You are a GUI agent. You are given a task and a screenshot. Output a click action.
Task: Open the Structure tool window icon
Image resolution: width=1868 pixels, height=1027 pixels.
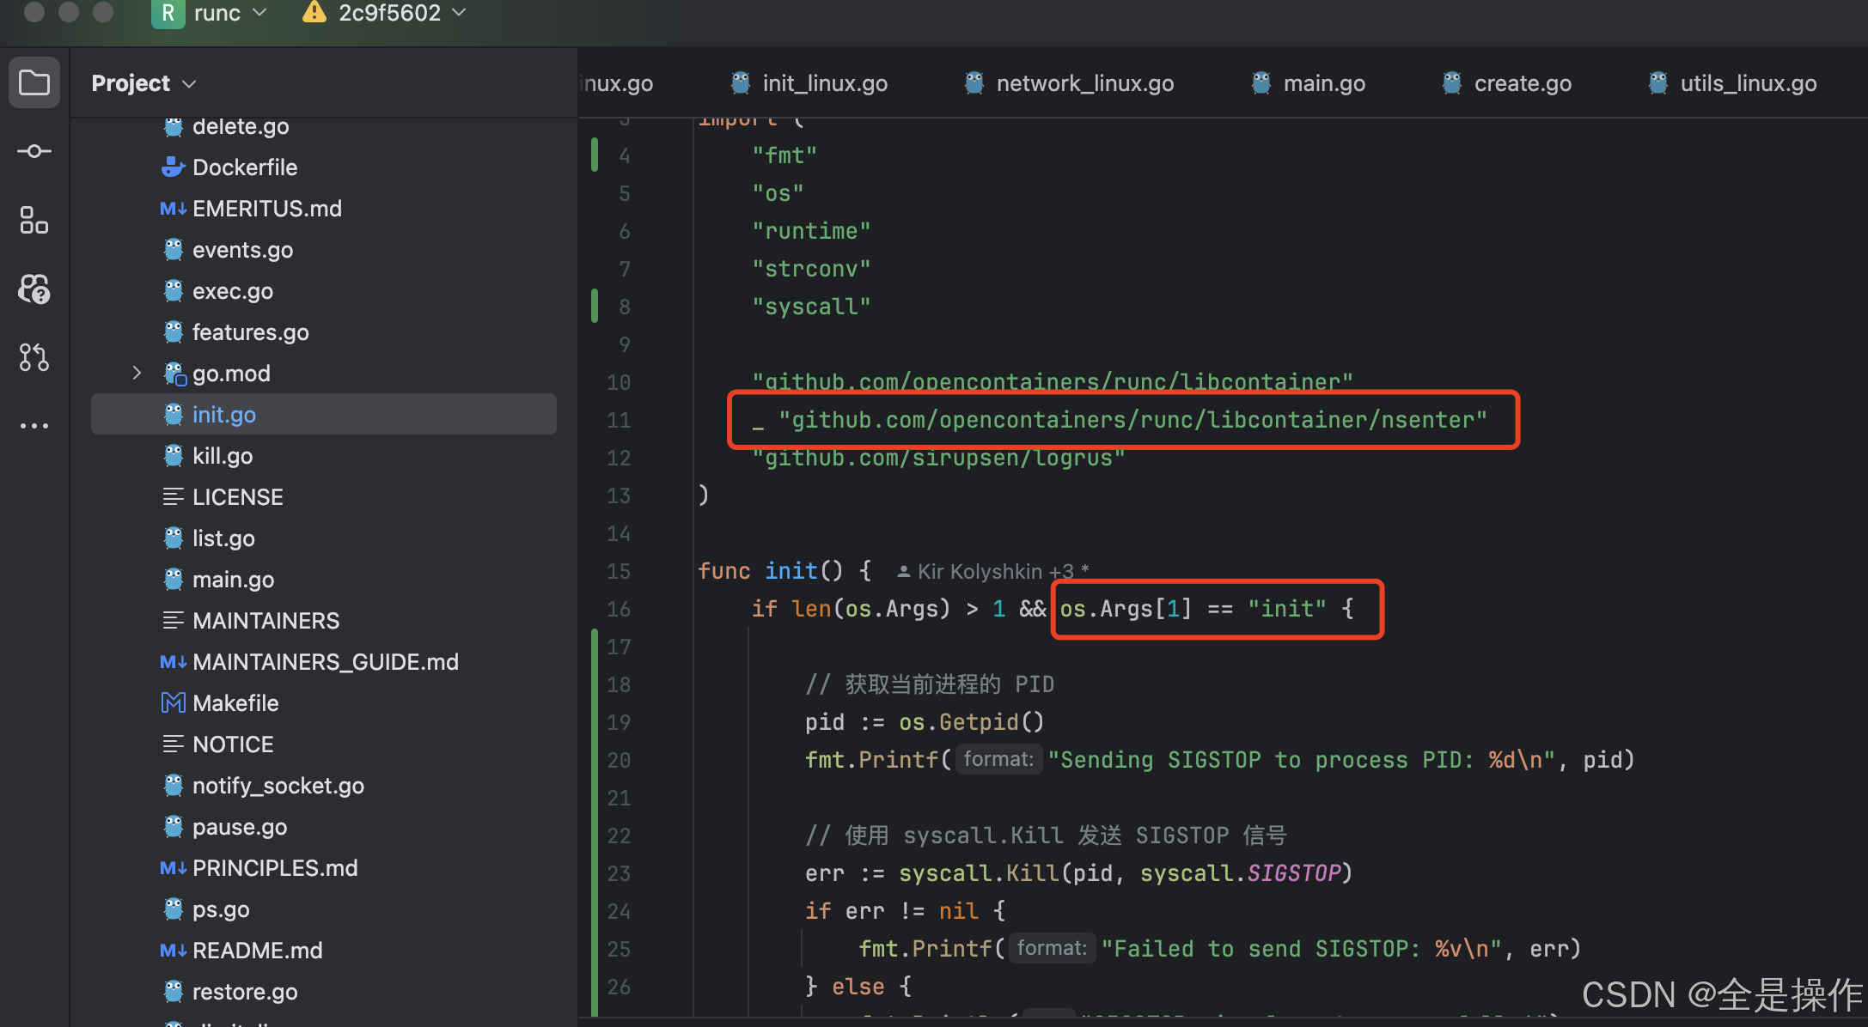34,220
